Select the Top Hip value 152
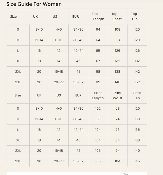 [x=137, y=82]
